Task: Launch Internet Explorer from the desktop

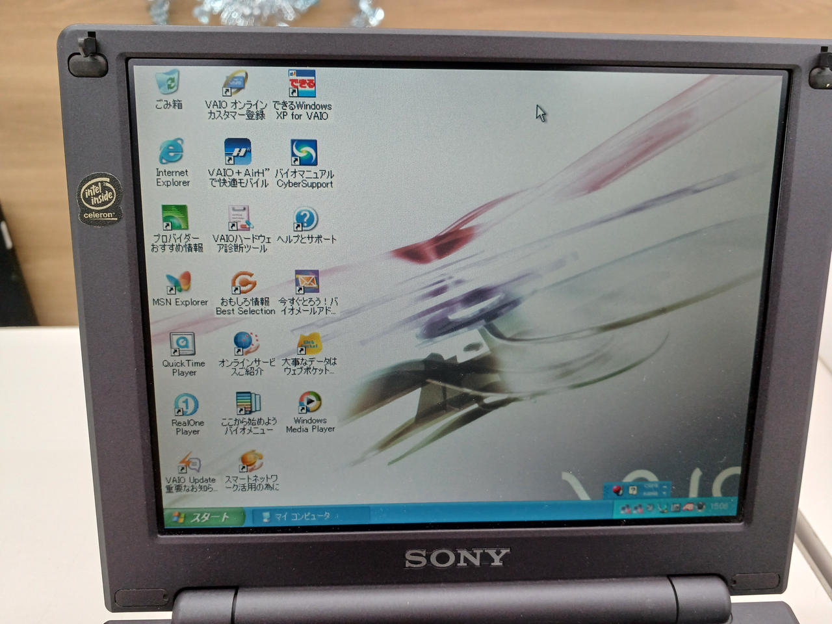Action: tap(172, 152)
